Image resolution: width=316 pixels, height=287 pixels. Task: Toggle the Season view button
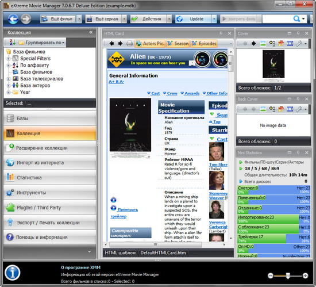point(178,43)
